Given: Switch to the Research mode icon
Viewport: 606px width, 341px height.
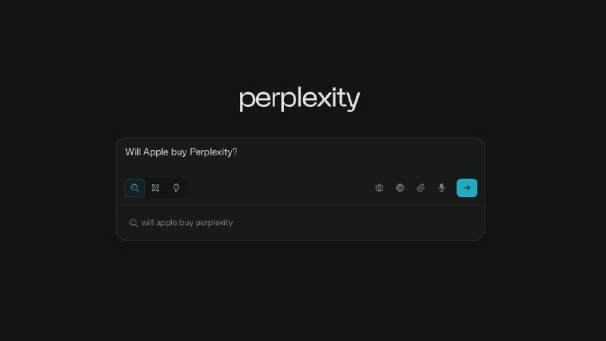Looking at the screenshot, I should [155, 188].
